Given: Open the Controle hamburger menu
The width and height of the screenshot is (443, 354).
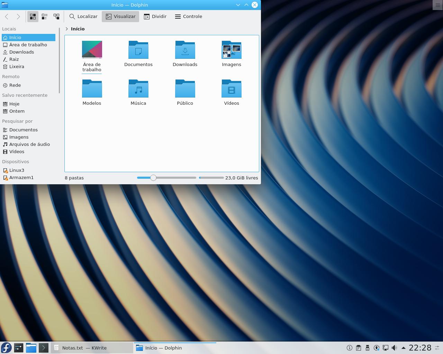Looking at the screenshot, I should [188, 17].
